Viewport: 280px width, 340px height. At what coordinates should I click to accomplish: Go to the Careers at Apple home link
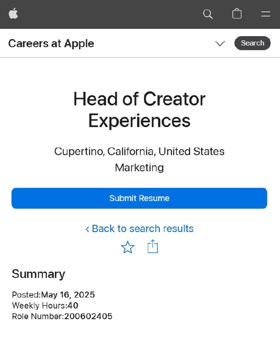[51, 43]
